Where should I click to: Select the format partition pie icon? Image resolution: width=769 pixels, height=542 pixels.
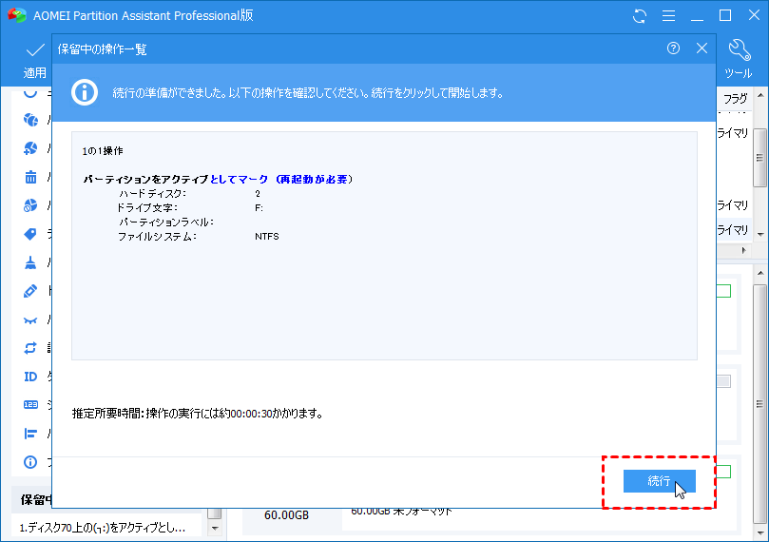30,205
